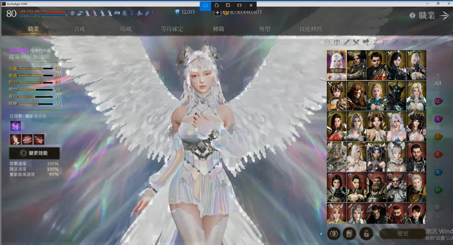This screenshot has height=245, width=453.
Task: Click the 變更 confirm button
Action: [x=402, y=234]
